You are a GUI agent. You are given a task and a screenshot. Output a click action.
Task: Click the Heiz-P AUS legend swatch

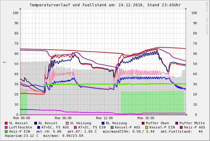[181, 127]
